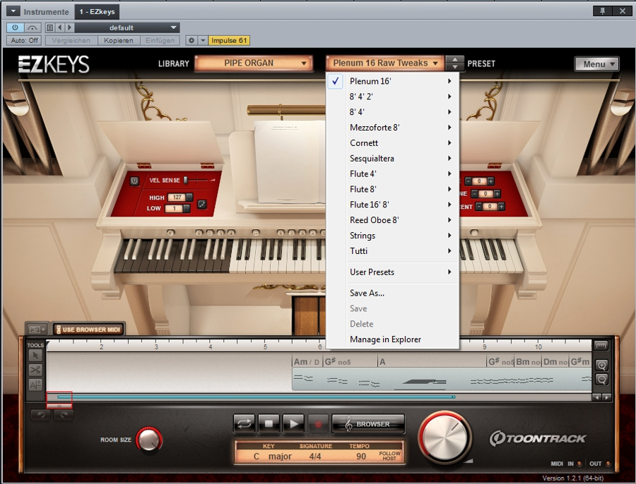
Task: Toggle the bypass curve button
Action: pyautogui.click(x=32, y=28)
